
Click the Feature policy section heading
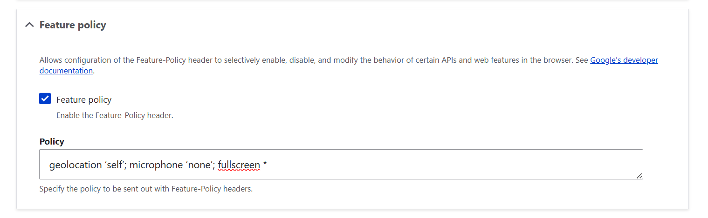click(73, 25)
